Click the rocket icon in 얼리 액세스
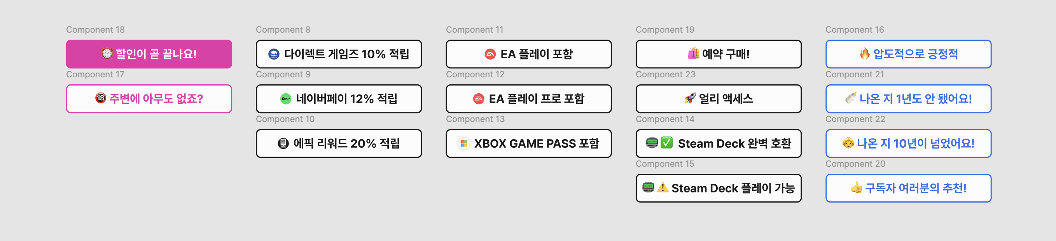The width and height of the screenshot is (1056, 241). tap(690, 98)
